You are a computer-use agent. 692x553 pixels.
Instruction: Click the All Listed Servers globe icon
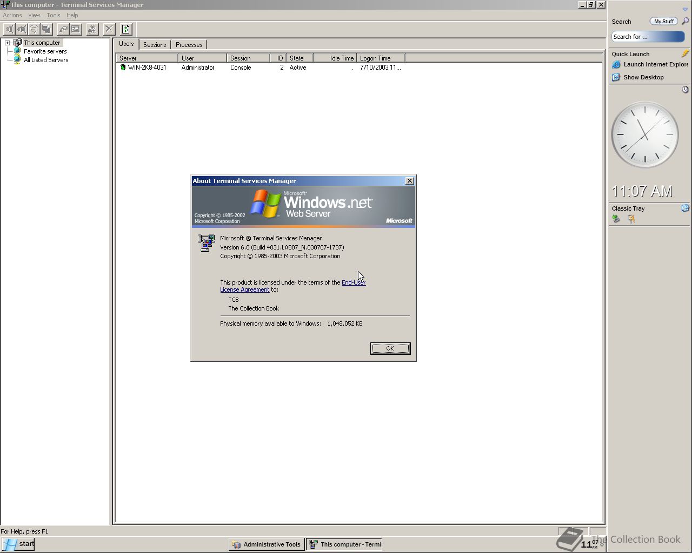17,60
